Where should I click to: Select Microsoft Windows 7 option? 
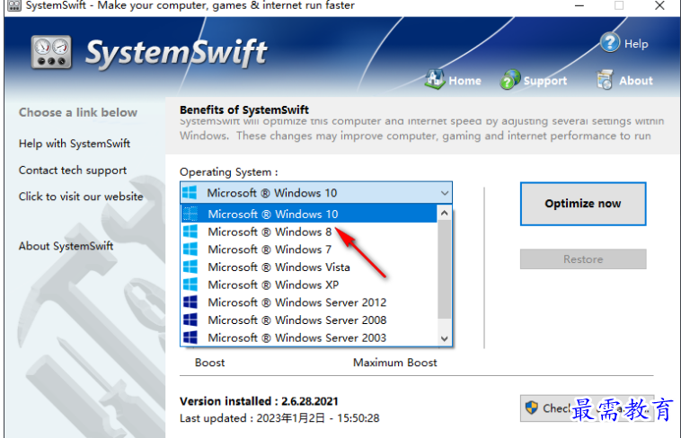coord(309,250)
